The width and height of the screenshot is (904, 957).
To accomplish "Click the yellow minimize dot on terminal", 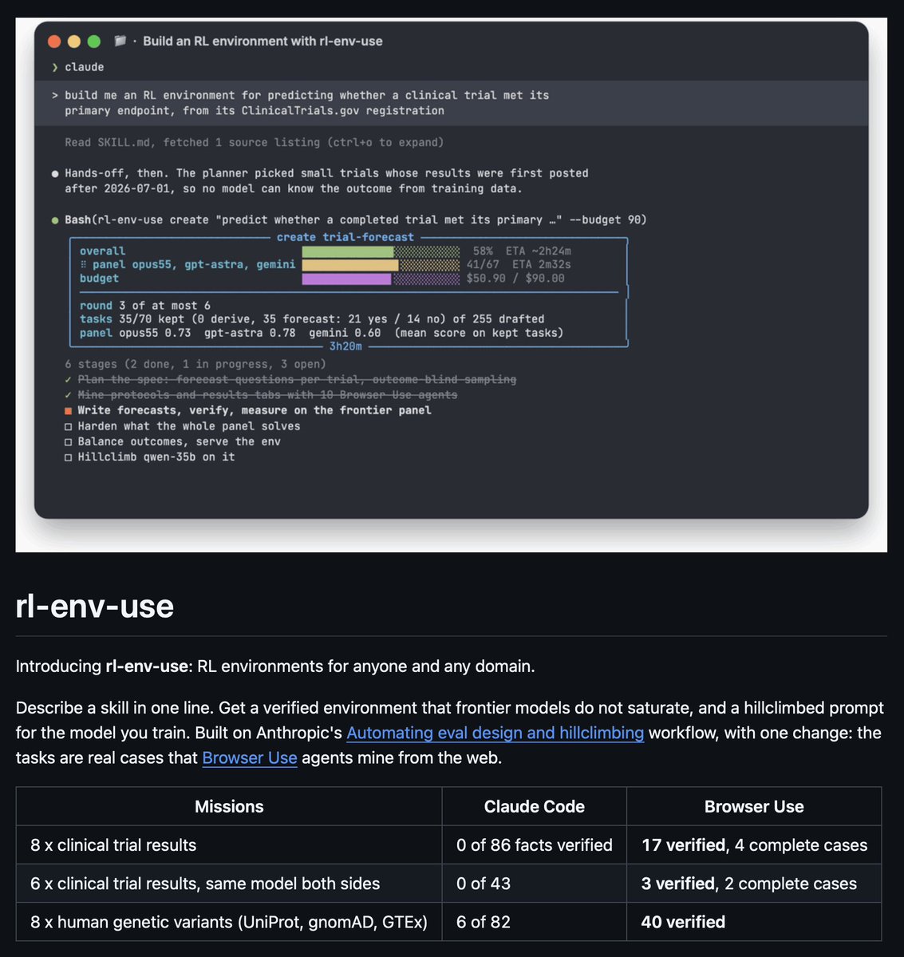I will coord(74,42).
